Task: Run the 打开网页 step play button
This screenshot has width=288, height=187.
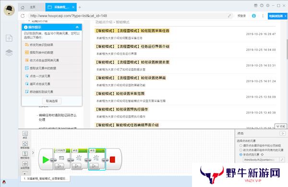Action: (x=59, y=166)
